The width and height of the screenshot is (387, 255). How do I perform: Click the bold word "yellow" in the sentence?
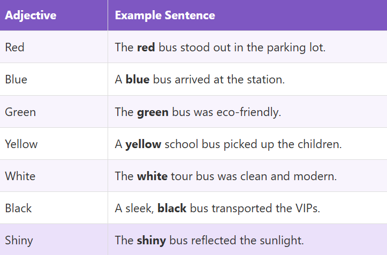point(143,144)
